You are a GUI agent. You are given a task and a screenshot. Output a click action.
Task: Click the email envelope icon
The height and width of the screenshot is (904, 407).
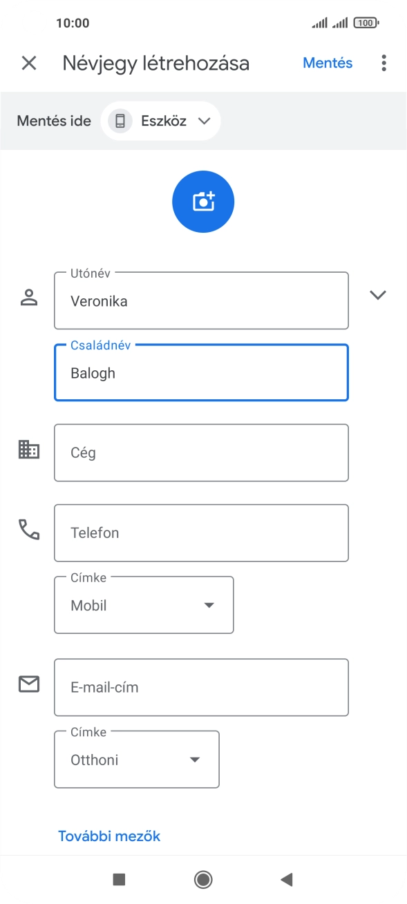pyautogui.click(x=28, y=684)
